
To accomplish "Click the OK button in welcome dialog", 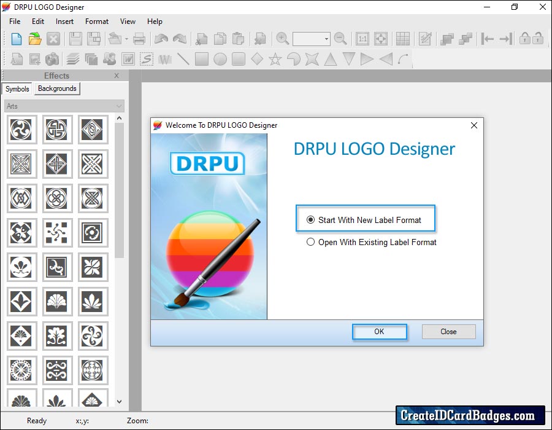I will click(x=380, y=332).
